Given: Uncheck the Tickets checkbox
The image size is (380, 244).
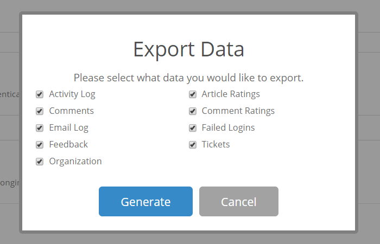Looking at the screenshot, I should point(193,145).
